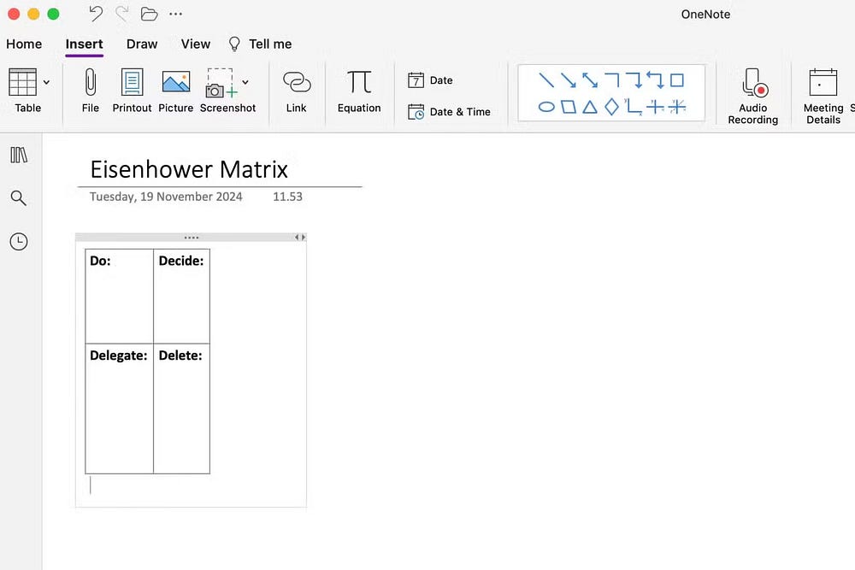Screen dimensions: 855x570
Task: Open Meeting Details calendar icon
Action: pyautogui.click(x=823, y=83)
